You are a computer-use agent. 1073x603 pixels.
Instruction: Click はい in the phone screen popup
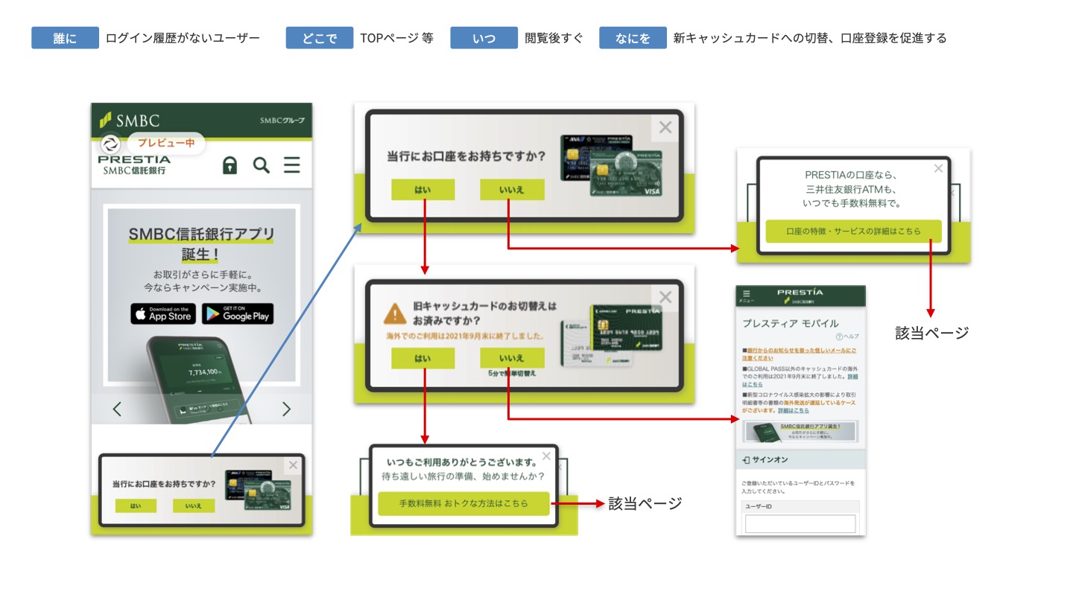click(x=136, y=505)
